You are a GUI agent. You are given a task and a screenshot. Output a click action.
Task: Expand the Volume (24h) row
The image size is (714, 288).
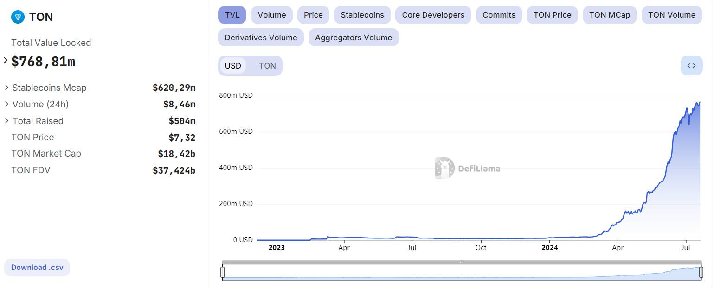pos(7,104)
